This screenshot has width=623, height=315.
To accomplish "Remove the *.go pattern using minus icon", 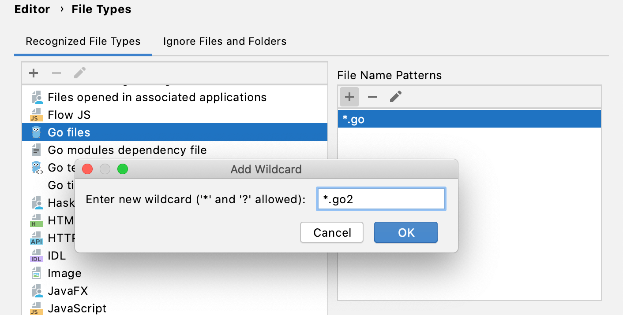I will point(372,97).
